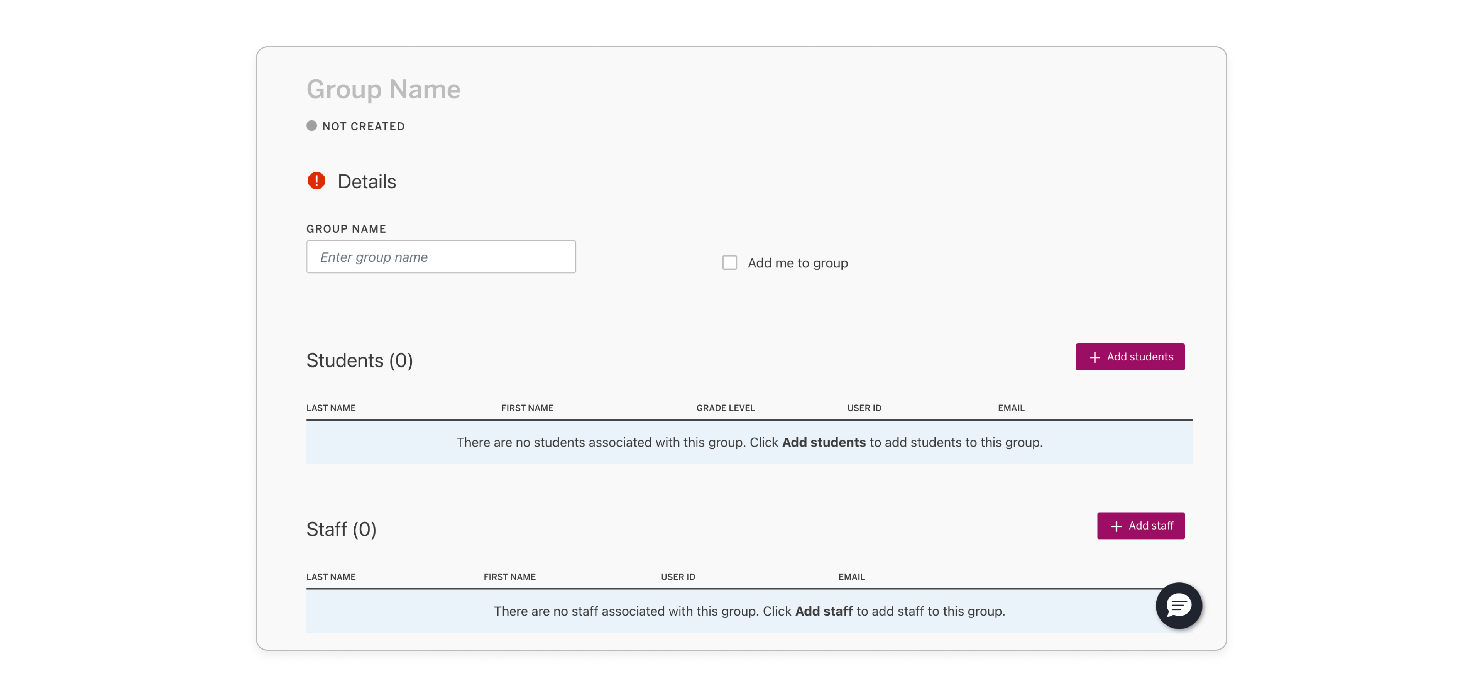
Task: Click the Students table First Name column header
Action: point(527,408)
